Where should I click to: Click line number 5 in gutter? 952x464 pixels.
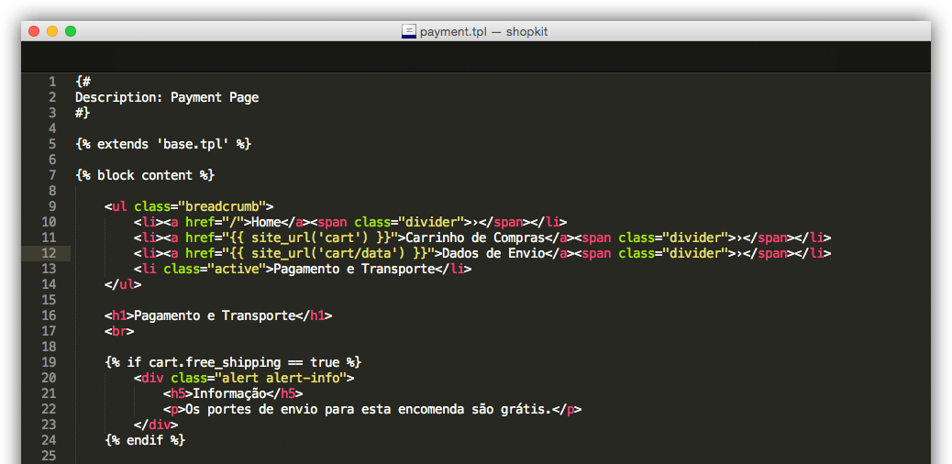pos(52,144)
